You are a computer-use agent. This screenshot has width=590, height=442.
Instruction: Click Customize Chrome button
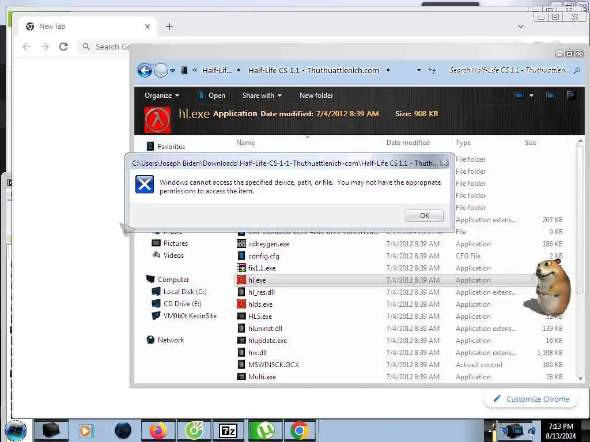click(x=531, y=399)
